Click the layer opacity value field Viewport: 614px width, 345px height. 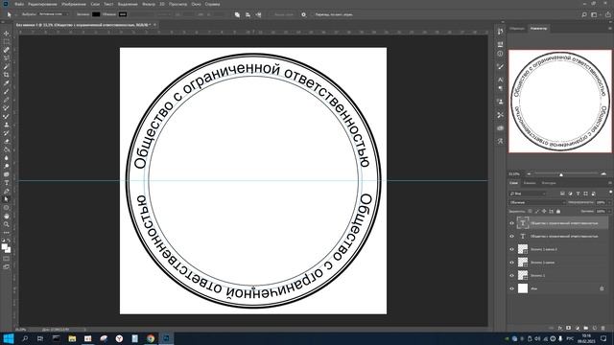point(601,202)
